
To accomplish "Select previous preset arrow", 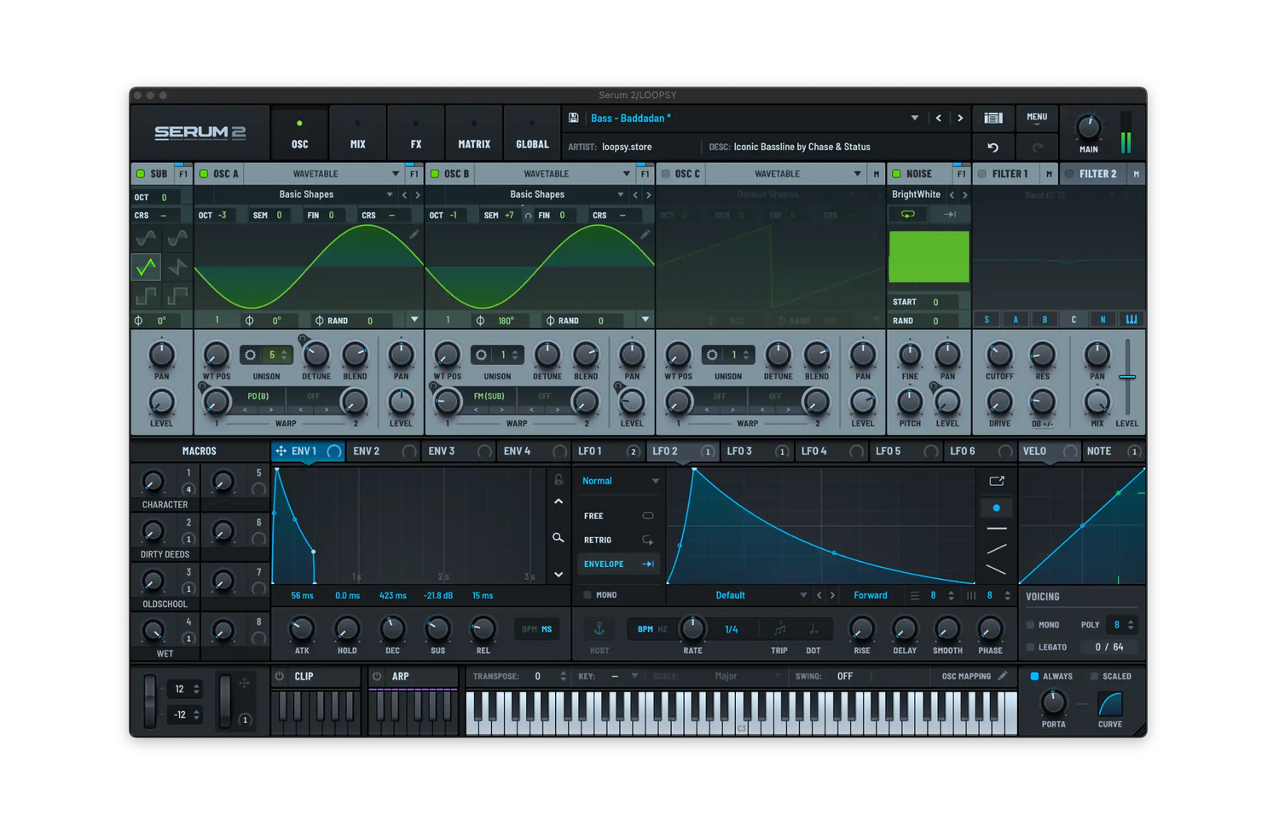I will 939,119.
